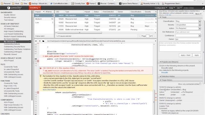Collapse the Projects and Streams section
The image size is (205, 115).
[160, 62]
